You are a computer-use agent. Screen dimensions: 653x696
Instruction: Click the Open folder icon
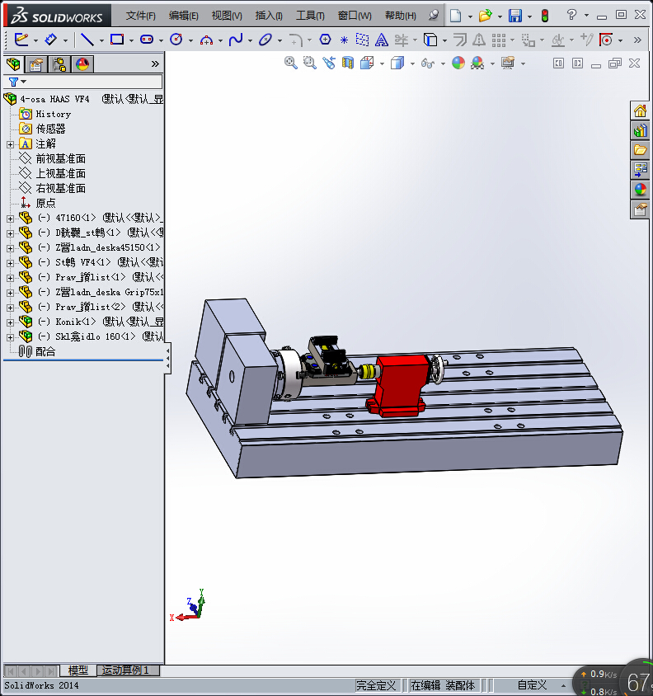(485, 16)
